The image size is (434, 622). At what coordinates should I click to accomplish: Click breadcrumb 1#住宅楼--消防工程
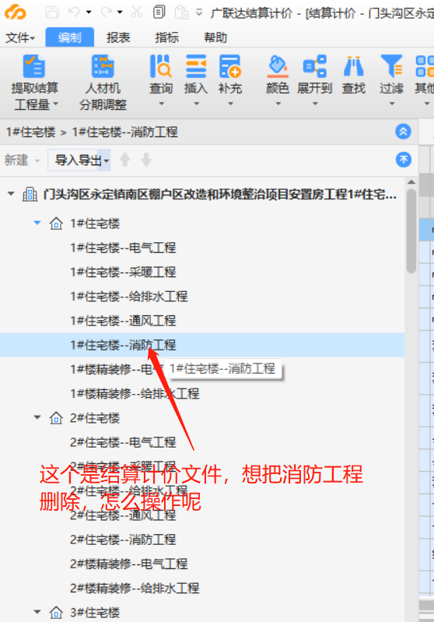coord(125,132)
